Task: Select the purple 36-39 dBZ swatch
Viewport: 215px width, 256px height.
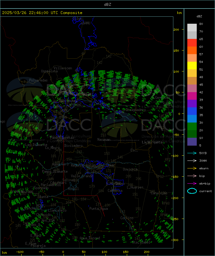Action: point(192,103)
